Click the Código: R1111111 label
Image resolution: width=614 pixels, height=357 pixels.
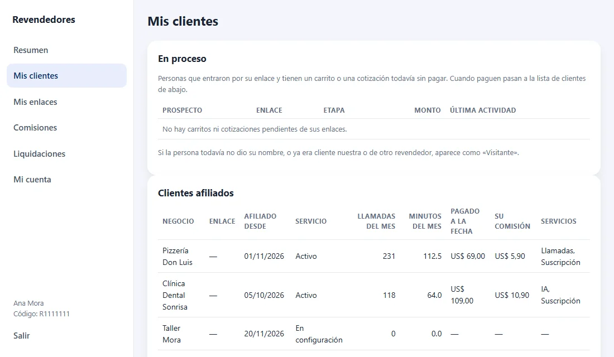coord(41,314)
